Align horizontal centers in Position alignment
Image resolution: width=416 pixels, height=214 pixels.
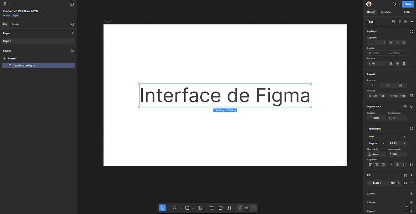377,42
